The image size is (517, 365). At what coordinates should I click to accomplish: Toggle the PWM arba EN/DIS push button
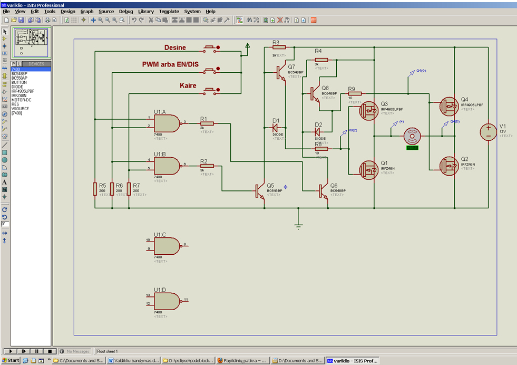pyautogui.click(x=209, y=70)
